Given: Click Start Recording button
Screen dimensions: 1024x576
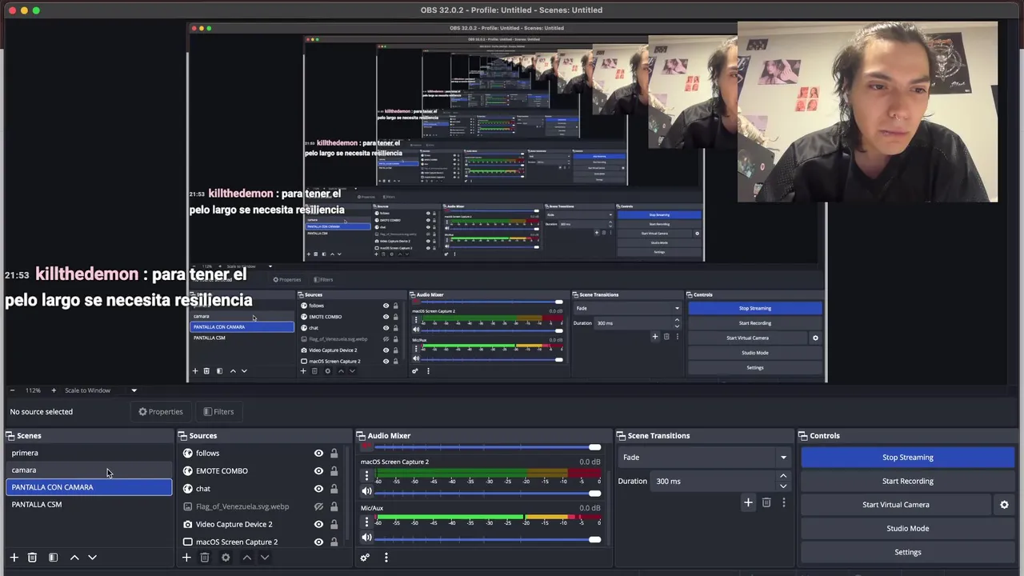Looking at the screenshot, I should [x=908, y=482].
